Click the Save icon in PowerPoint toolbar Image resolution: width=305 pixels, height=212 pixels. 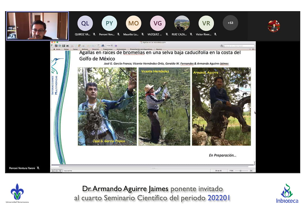tap(64, 46)
